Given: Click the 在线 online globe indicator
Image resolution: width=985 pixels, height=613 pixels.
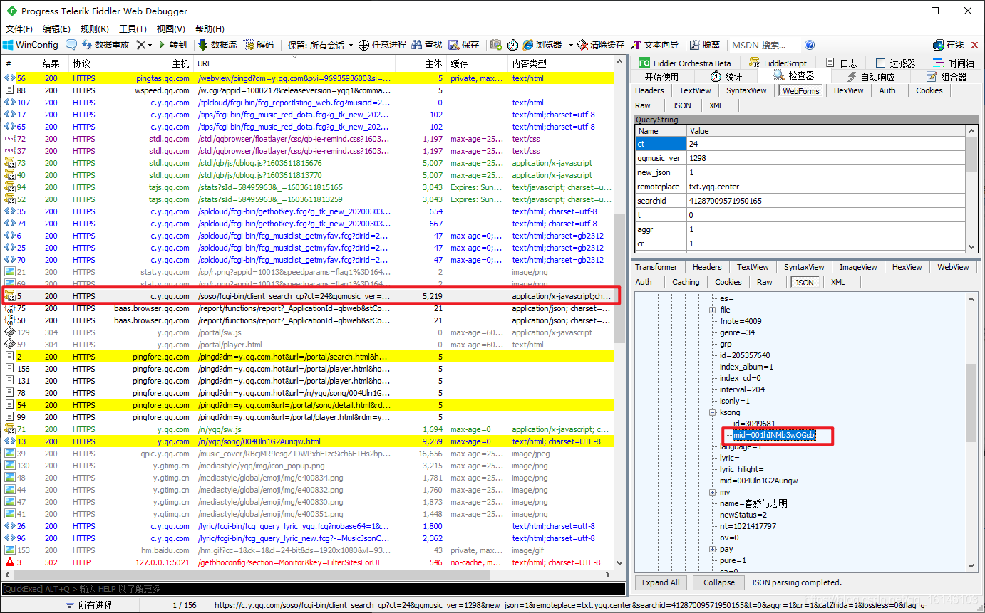Looking at the screenshot, I should tap(948, 45).
